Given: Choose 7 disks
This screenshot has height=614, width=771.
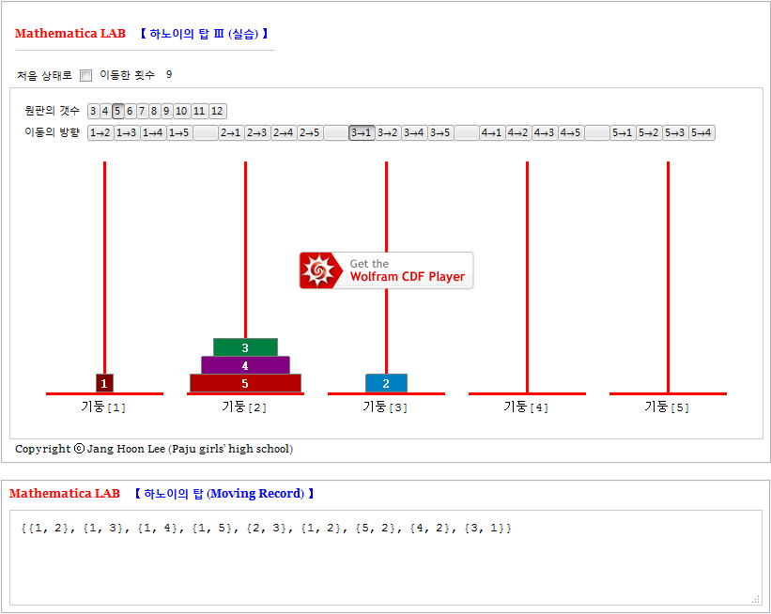Looking at the screenshot, I should click(142, 111).
